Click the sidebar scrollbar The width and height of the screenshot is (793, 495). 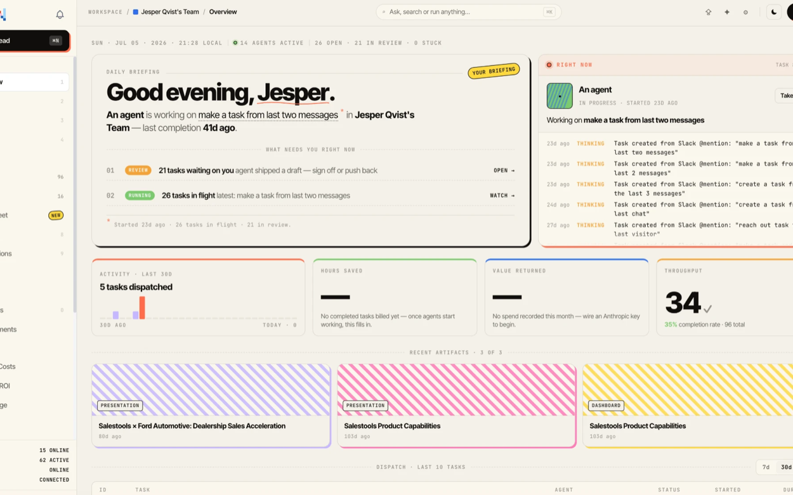[74, 184]
